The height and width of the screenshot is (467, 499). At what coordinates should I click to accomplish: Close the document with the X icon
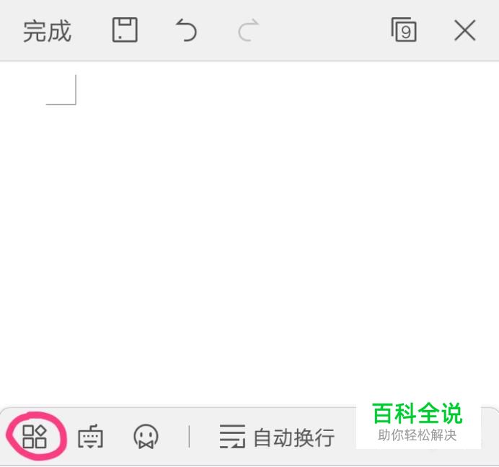click(465, 30)
